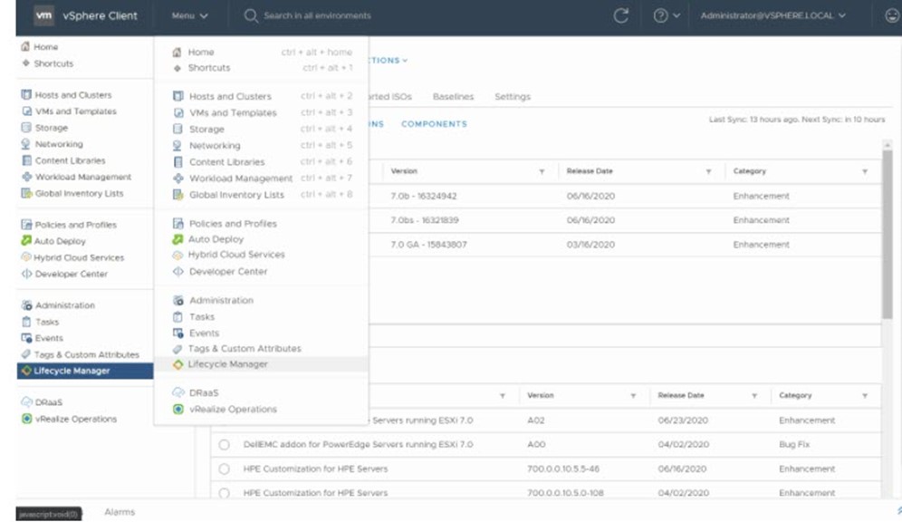Click the Workload Management sidebar icon
Image resolution: width=902 pixels, height=522 pixels.
(26, 177)
